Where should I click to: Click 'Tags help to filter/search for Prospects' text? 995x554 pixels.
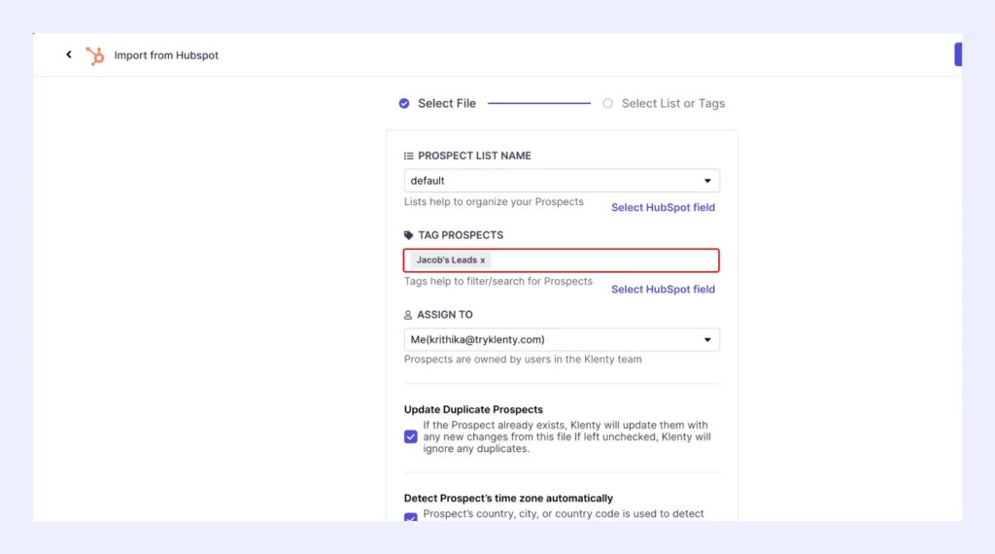tap(498, 281)
